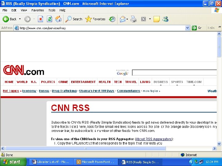
Task: Refresh the page with green arrows icon
Action: click(50, 19)
